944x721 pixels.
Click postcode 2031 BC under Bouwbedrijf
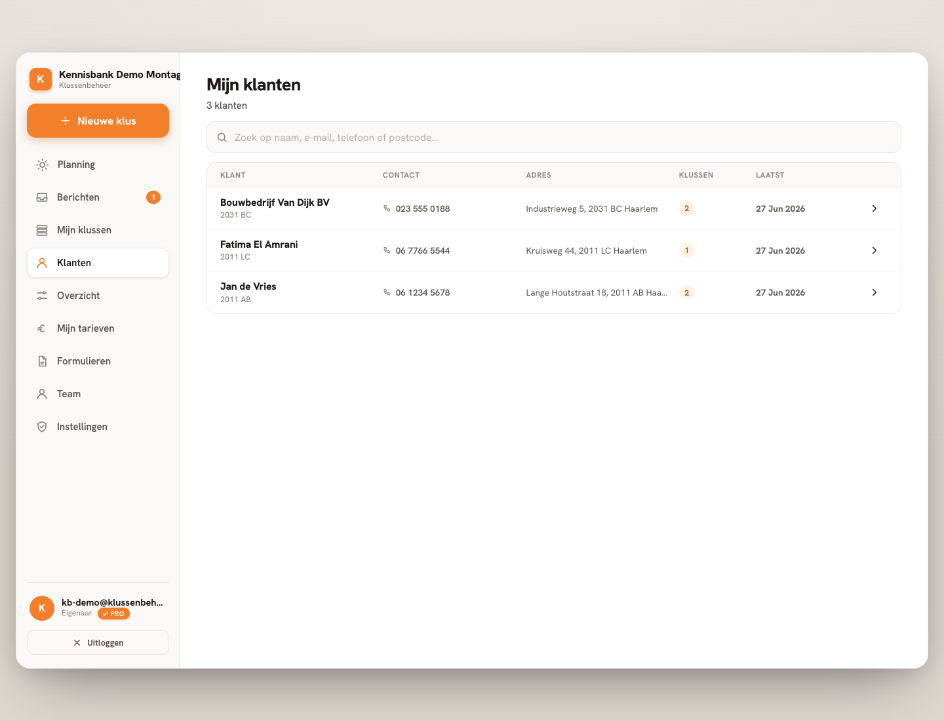236,215
